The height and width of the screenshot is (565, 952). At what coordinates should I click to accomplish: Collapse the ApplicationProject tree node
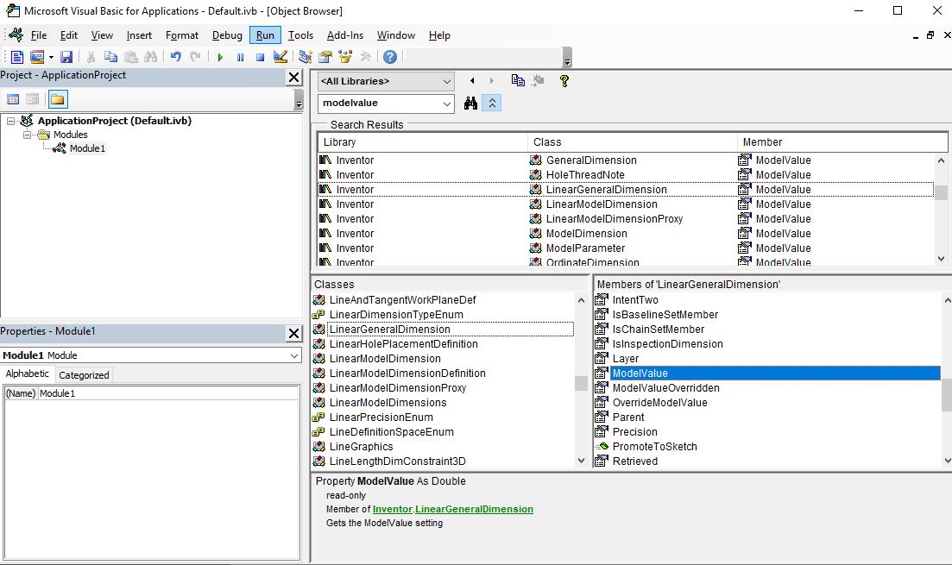tap(10, 122)
